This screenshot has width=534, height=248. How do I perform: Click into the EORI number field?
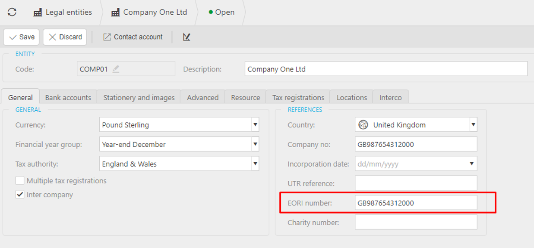(x=416, y=203)
